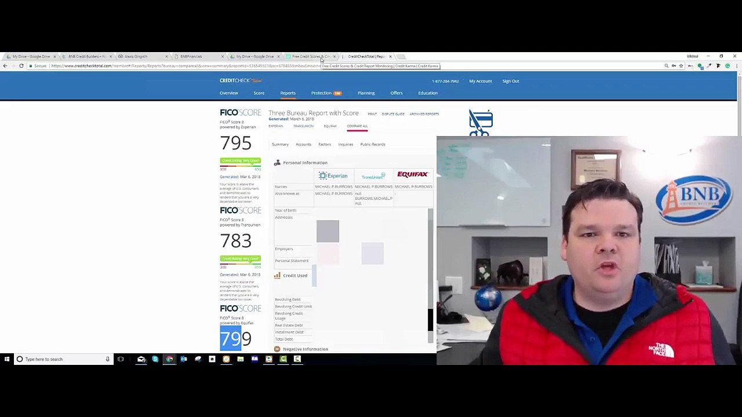Select the Equifax bureau tab
The height and width of the screenshot is (417, 742).
(330, 126)
